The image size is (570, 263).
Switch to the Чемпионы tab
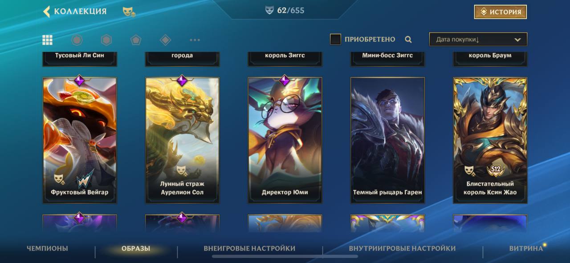[47, 248]
